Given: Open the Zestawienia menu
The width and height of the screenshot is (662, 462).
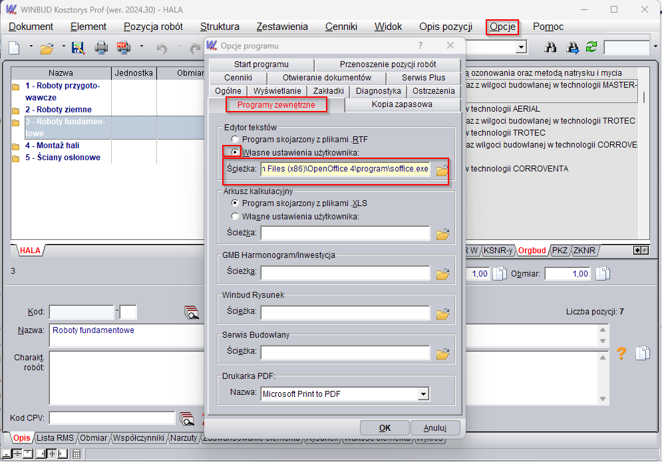Looking at the screenshot, I should [282, 27].
